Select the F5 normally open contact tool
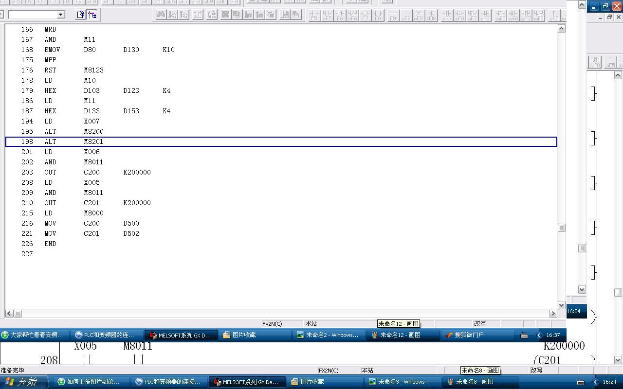This screenshot has height=389, width=623. tap(314, 15)
